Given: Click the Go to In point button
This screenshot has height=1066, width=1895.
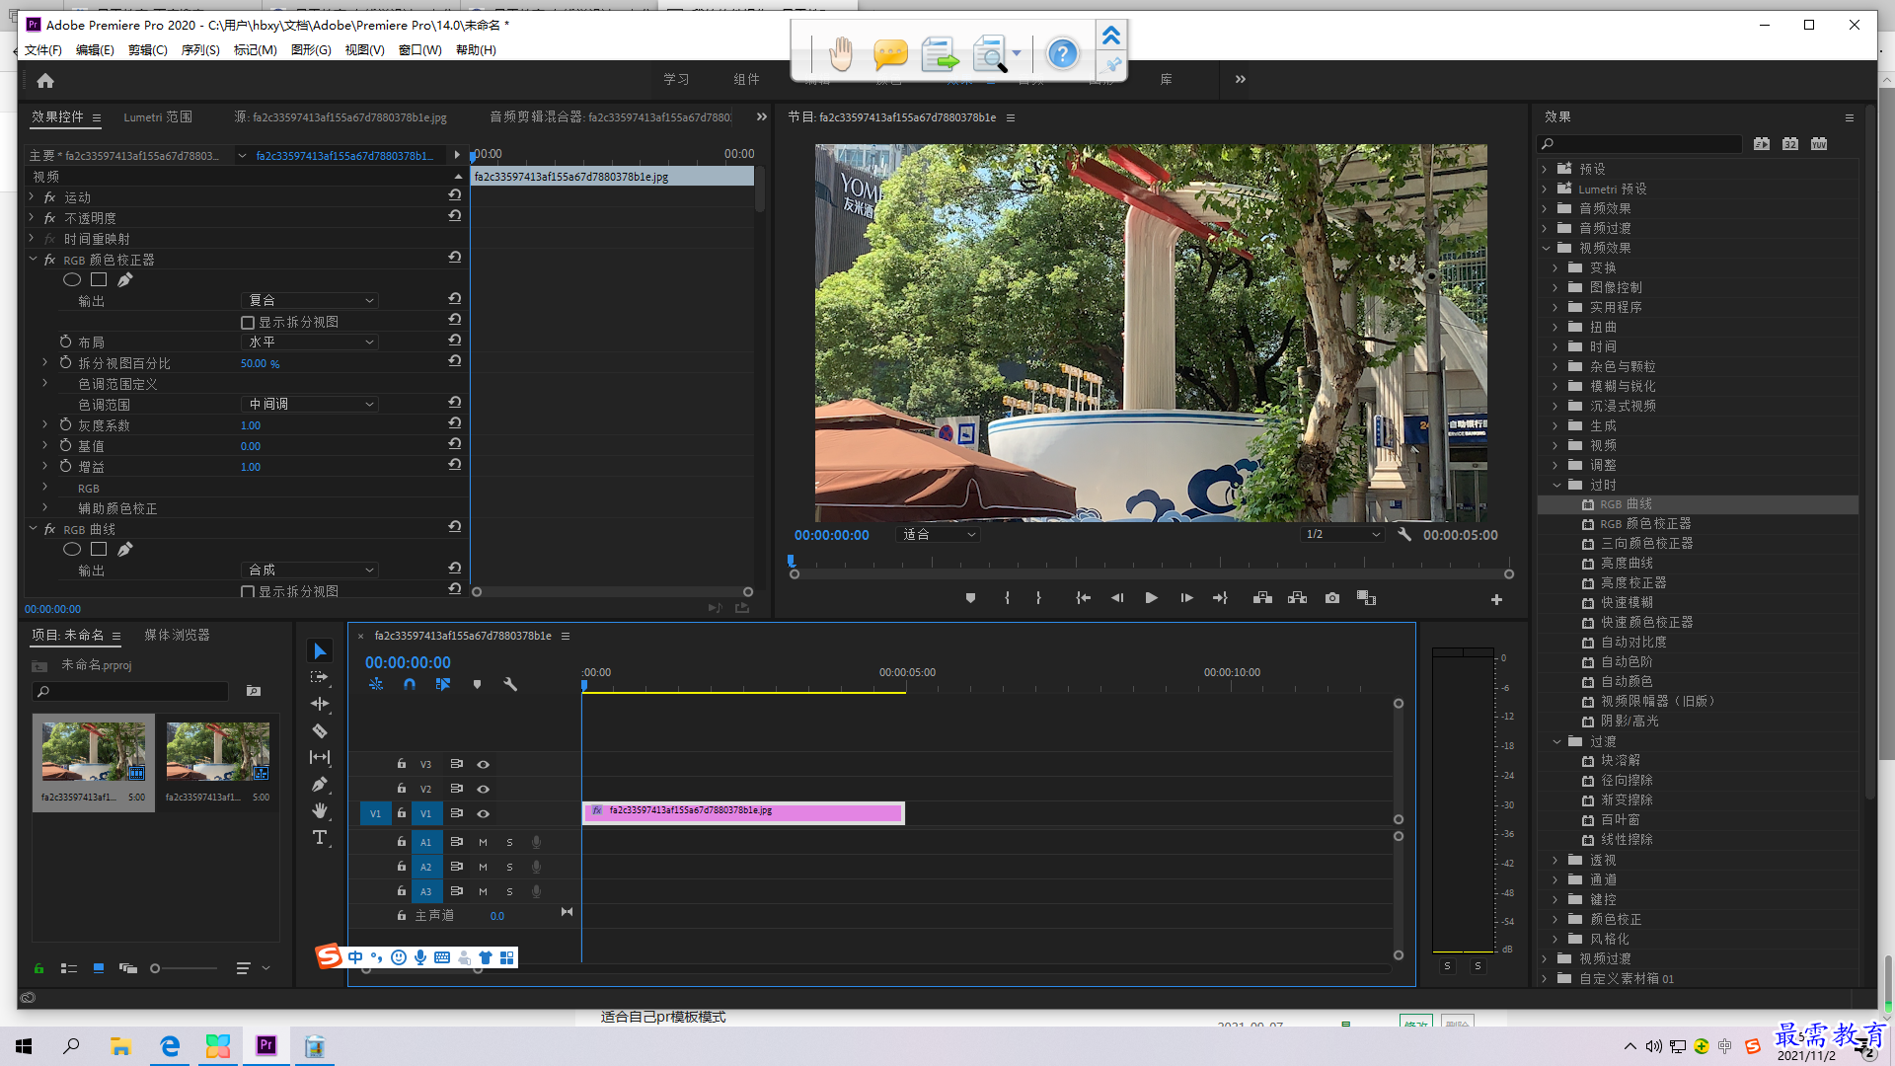Looking at the screenshot, I should (x=1083, y=598).
